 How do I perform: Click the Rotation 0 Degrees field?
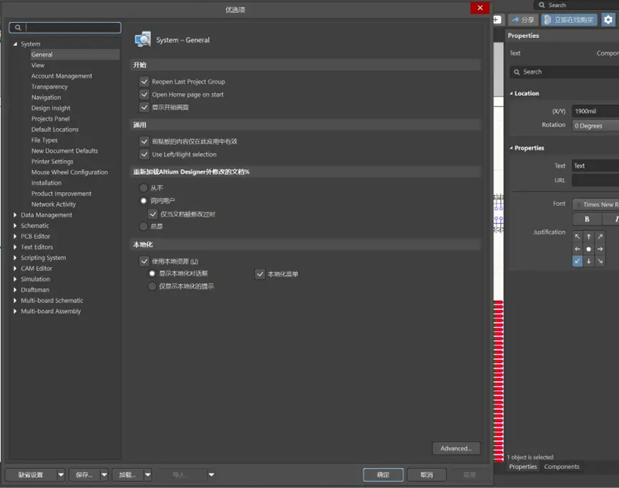coord(595,126)
